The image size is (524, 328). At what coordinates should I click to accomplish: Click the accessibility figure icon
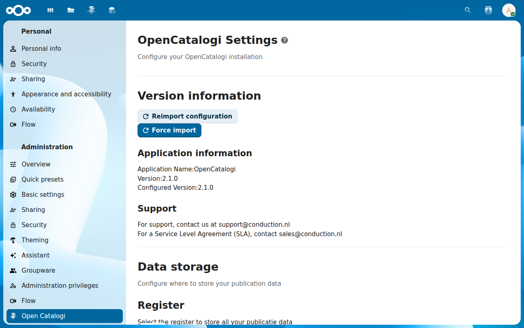click(x=13, y=94)
